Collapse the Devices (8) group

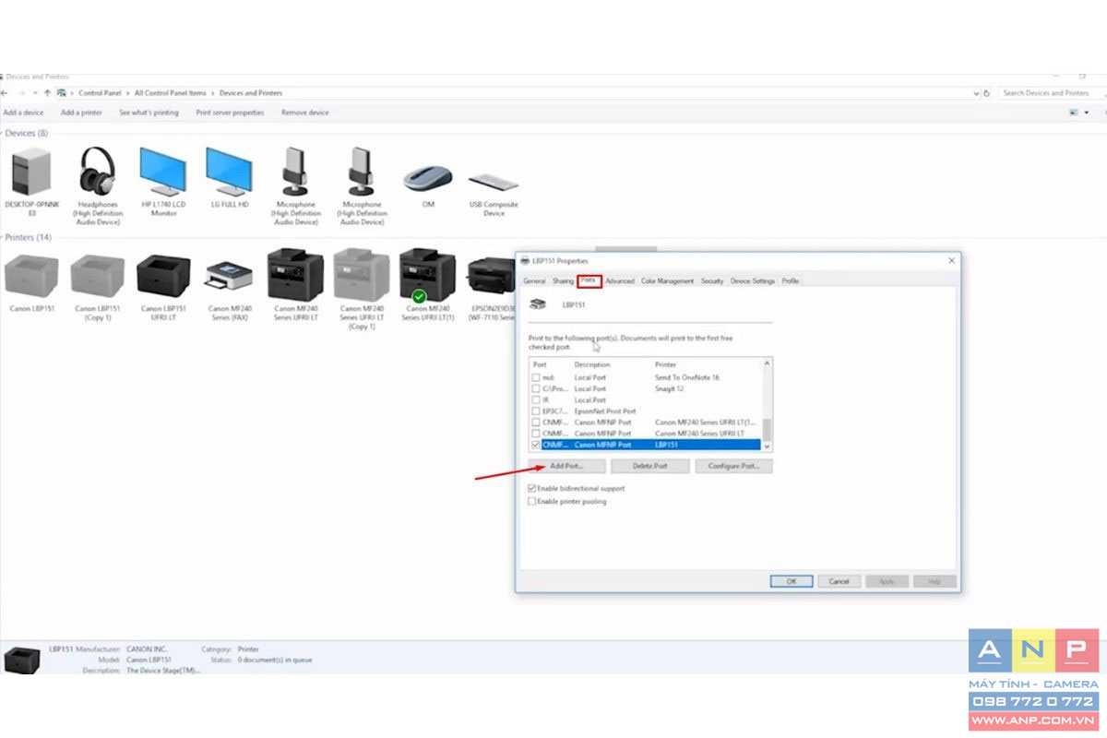coord(3,133)
